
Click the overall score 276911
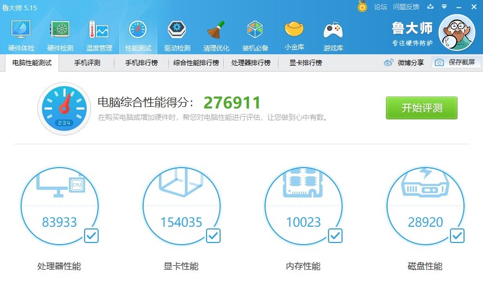click(232, 103)
